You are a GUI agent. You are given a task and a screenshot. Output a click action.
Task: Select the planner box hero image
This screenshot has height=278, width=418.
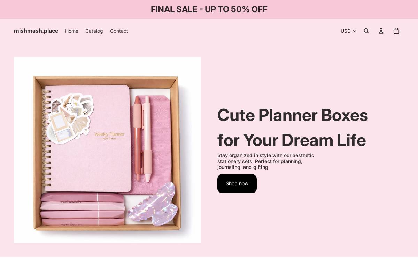(107, 150)
